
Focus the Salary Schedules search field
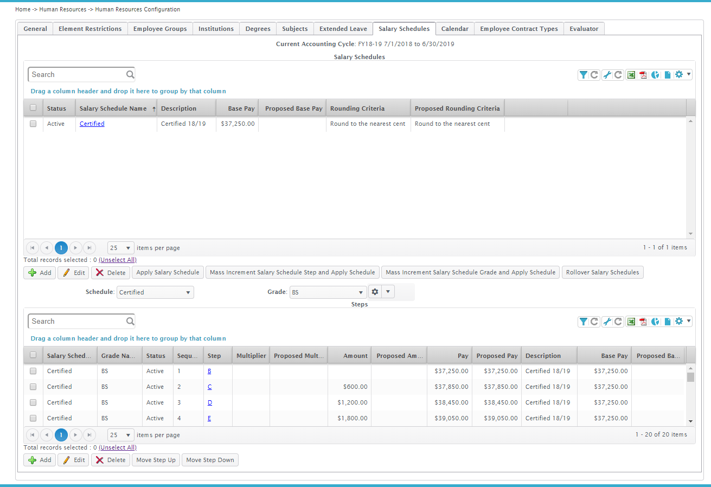click(77, 74)
